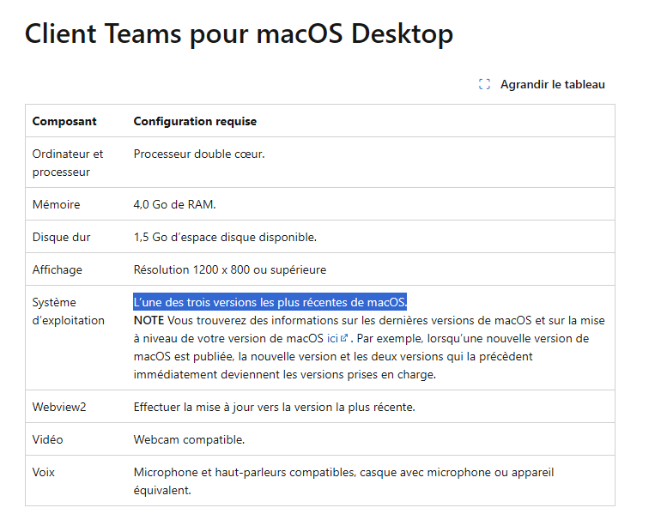This screenshot has height=532, width=661.
Task: Click the Webview2 row label
Action: 59,408
